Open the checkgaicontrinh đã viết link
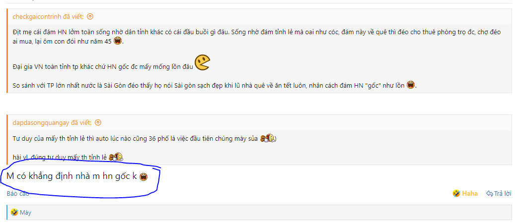Viewport: 515px width, 224px height. (48, 16)
